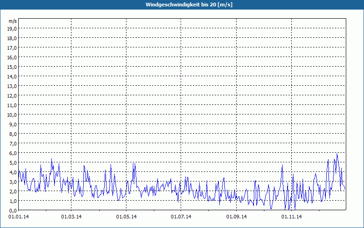The image size is (364, 228).
Task: Click the 01.09.14 date label
Action: pyautogui.click(x=236, y=217)
